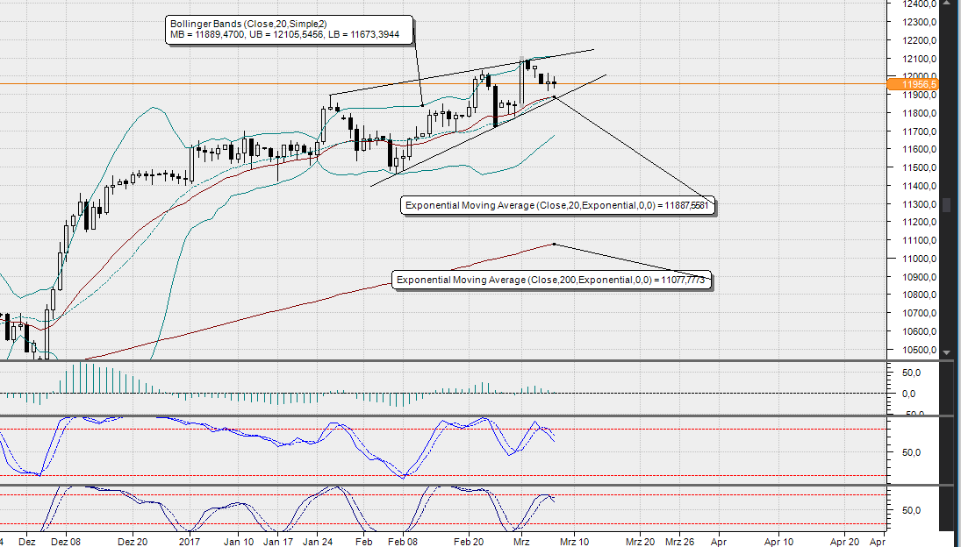Click the 12300,0 price axis label
This screenshot has width=961, height=547.
coord(919,22)
